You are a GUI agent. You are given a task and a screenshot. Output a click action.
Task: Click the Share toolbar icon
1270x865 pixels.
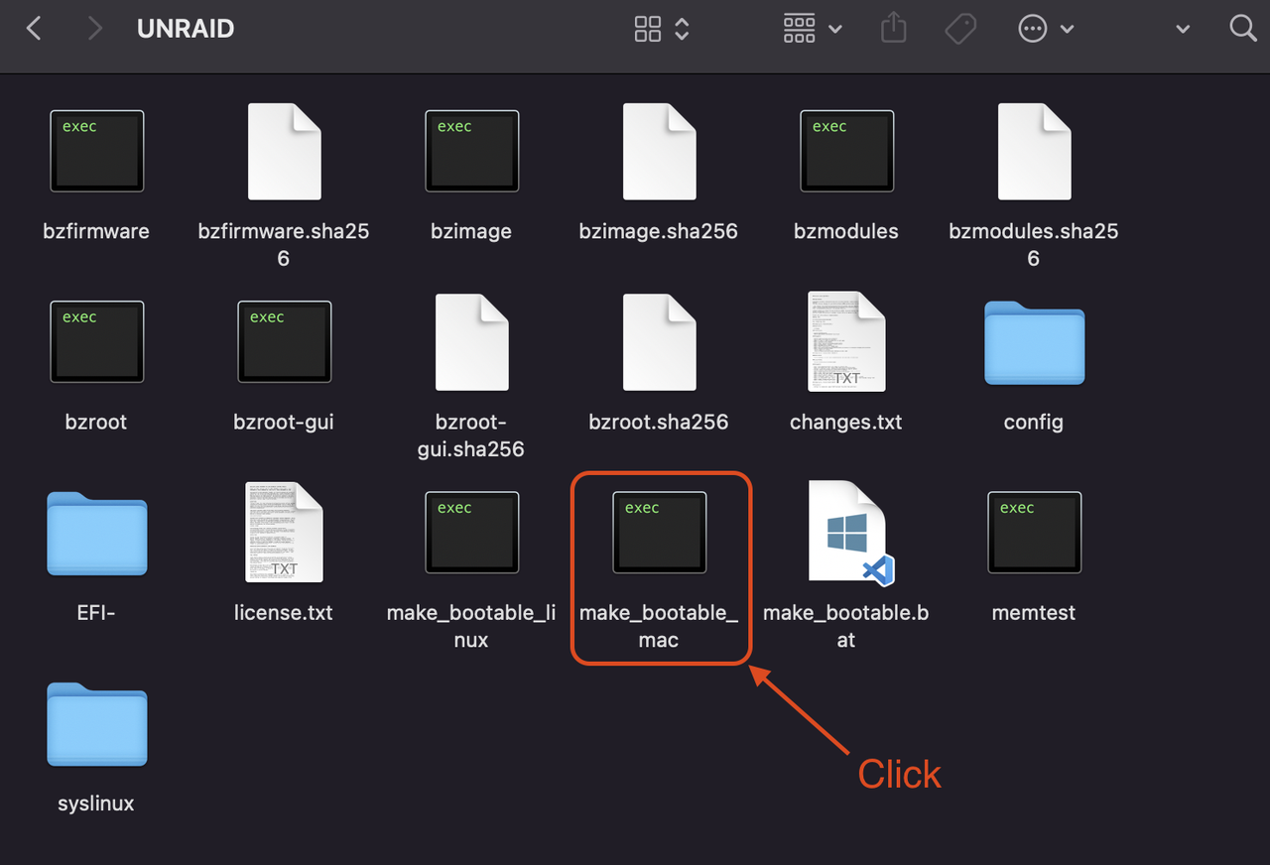click(893, 29)
